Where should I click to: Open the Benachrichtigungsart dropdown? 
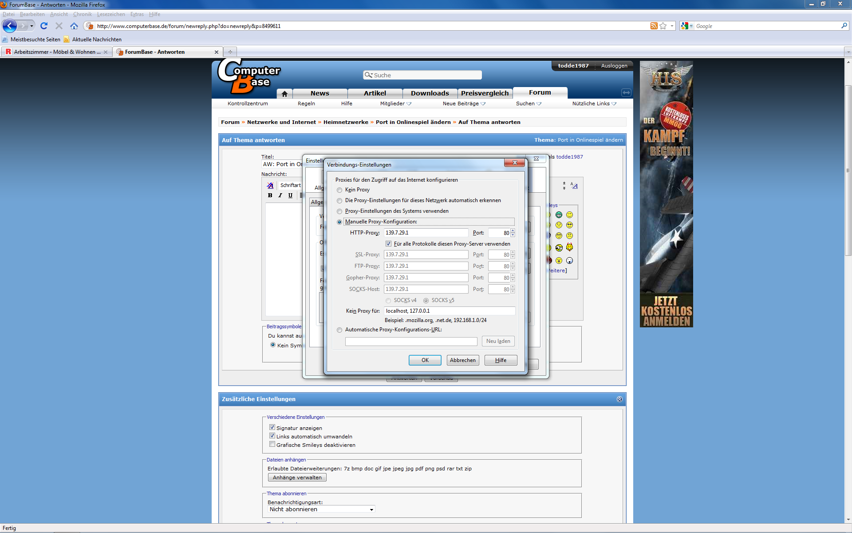click(322, 509)
